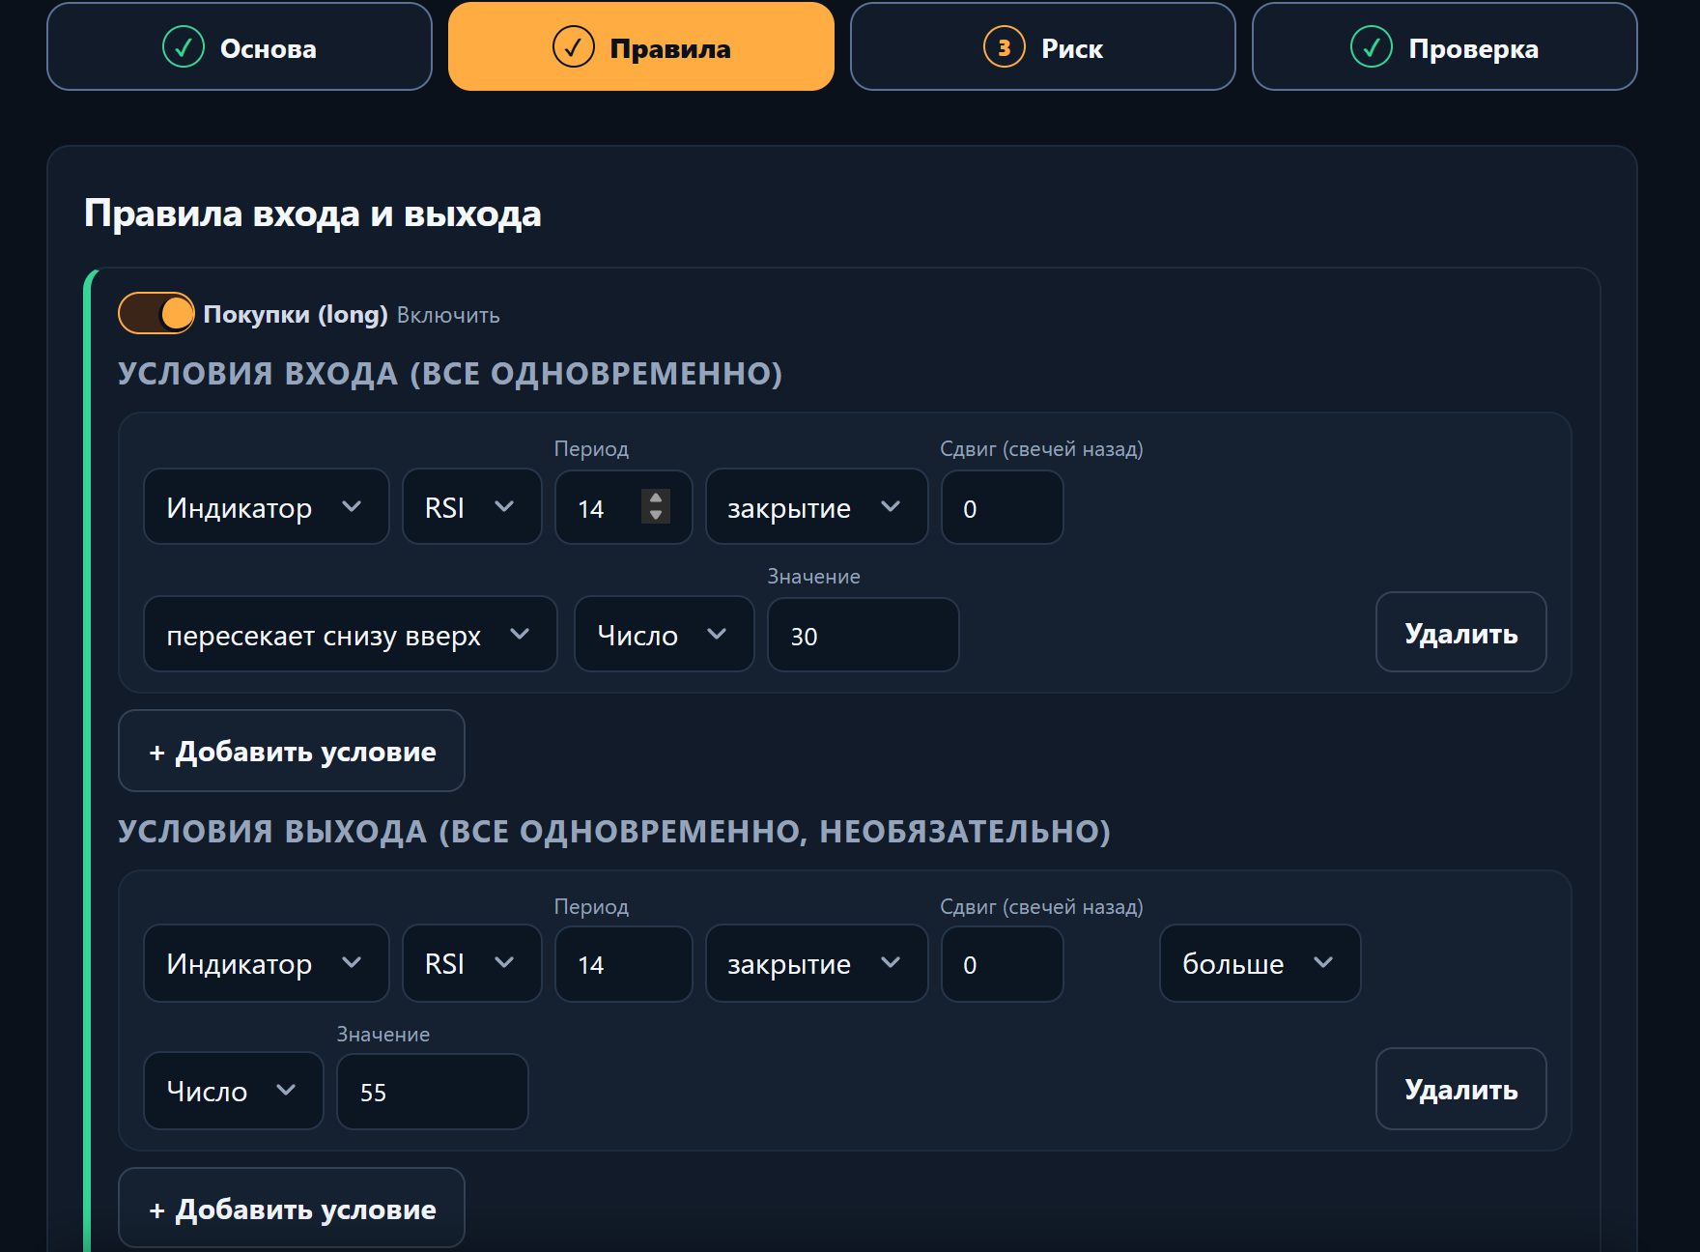Click the Значение field containing 30
This screenshot has width=1700, height=1252.
pyautogui.click(x=864, y=635)
